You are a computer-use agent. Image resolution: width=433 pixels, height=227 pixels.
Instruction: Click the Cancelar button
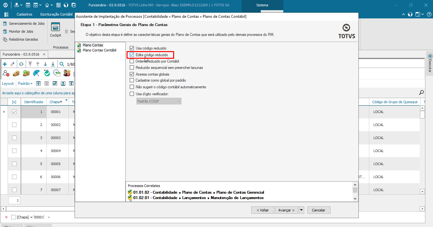318,210
